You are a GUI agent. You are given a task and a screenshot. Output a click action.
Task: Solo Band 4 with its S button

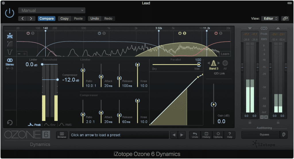click(221, 33)
